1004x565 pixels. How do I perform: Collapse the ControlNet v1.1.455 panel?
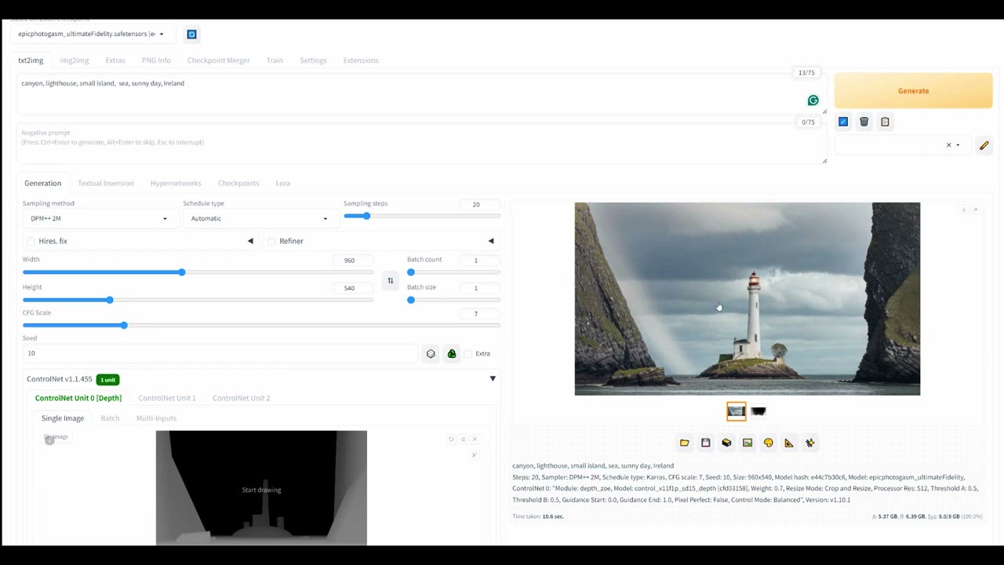493,378
